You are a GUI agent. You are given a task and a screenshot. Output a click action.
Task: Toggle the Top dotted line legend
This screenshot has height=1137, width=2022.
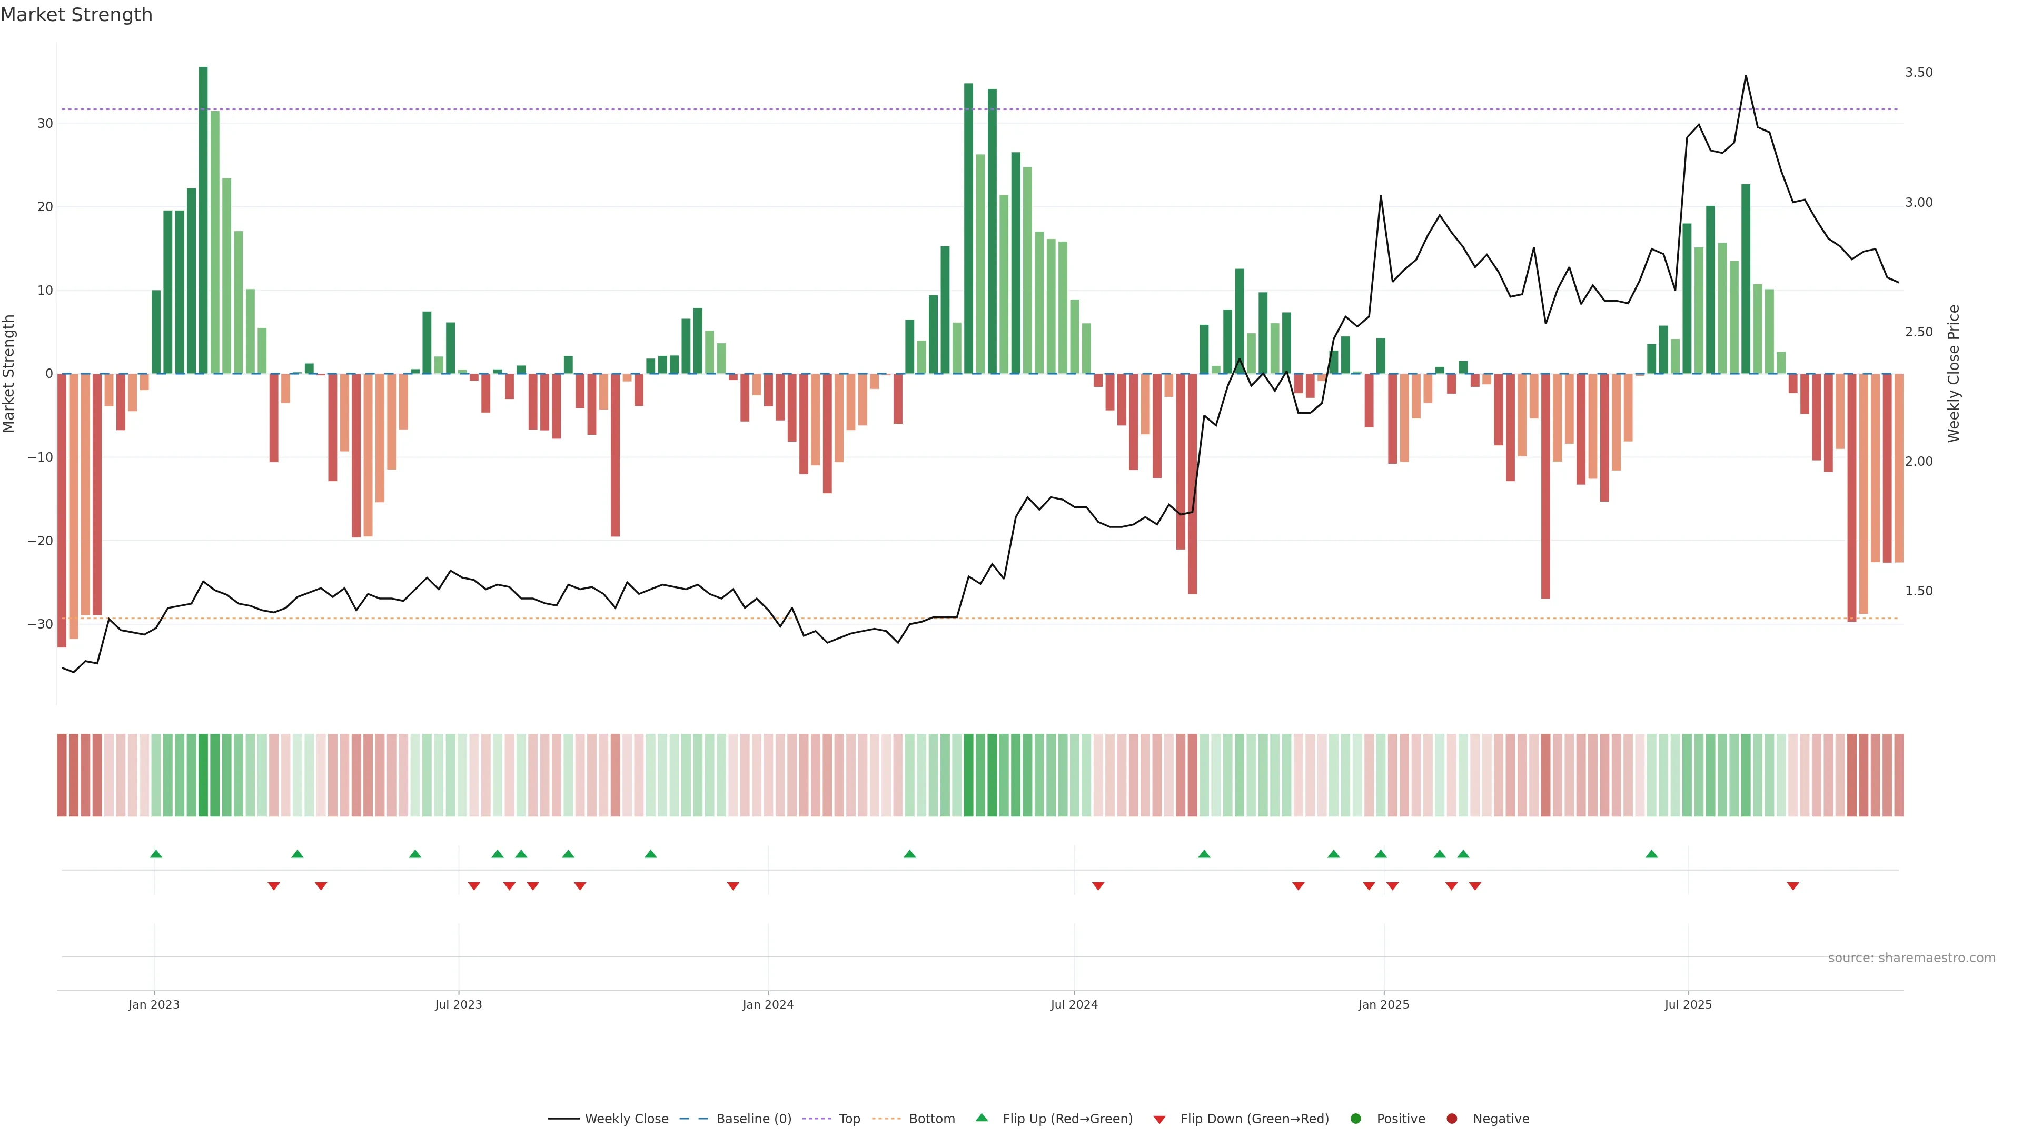848,1119
